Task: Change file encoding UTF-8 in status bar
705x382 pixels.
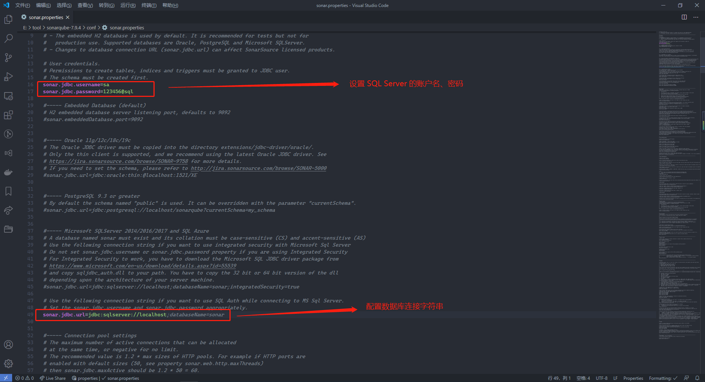Action: click(x=601, y=378)
